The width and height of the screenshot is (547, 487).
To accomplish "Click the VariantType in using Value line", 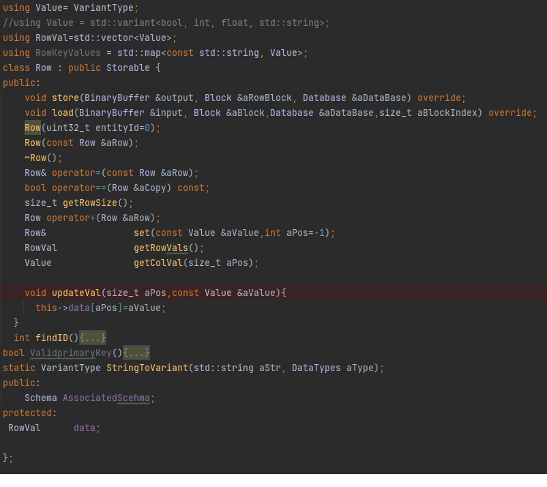I will coord(104,8).
